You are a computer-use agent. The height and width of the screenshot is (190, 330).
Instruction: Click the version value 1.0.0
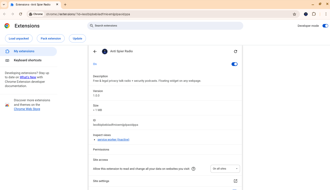coord(96,95)
